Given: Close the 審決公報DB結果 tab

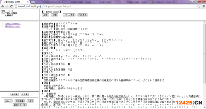Looking at the screenshot, I should tap(28, 2).
